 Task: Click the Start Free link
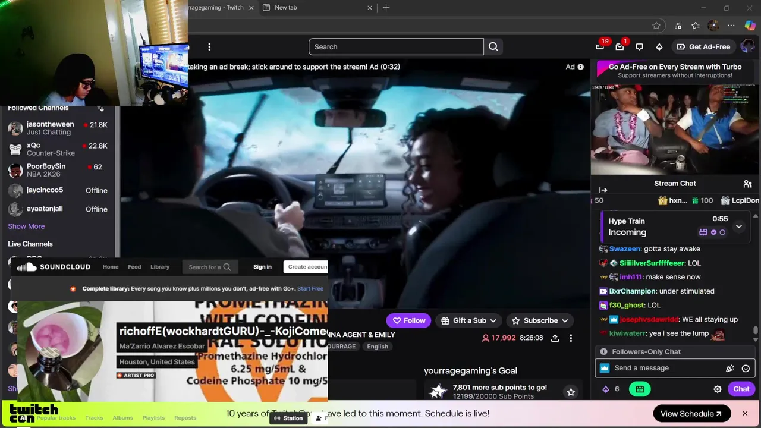310,289
